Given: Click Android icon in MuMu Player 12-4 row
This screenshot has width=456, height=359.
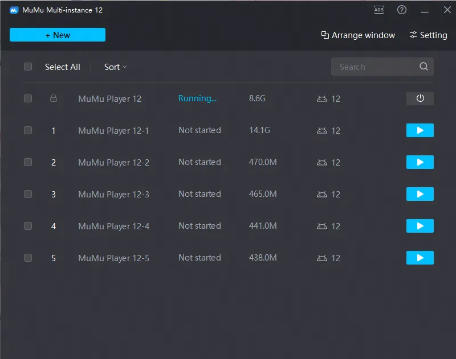Looking at the screenshot, I should click(321, 226).
